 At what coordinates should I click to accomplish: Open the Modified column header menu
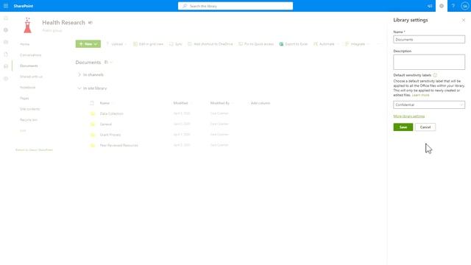click(x=182, y=103)
